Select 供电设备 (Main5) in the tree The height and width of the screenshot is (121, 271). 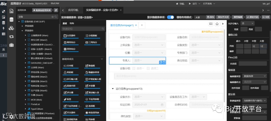point(39,72)
